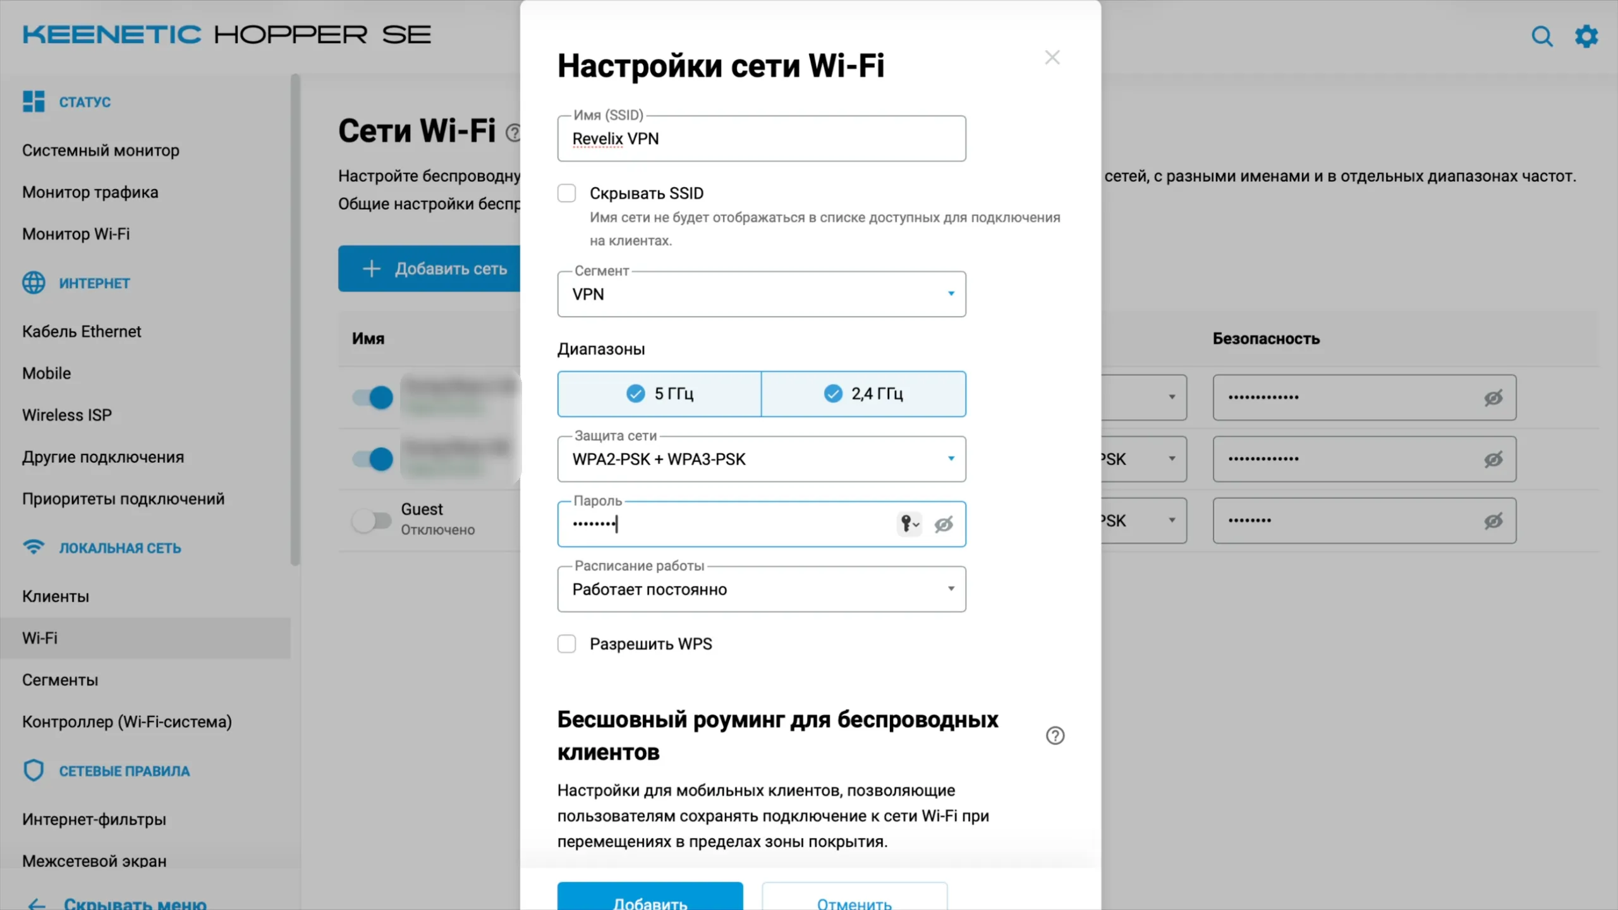The width and height of the screenshot is (1618, 910).
Task: Click the Статус dashboard icon in sidebar
Action: point(33,101)
